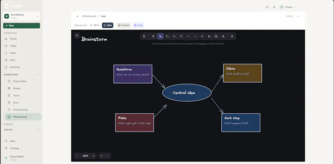The width and height of the screenshot is (334, 164).
Task: Select the Risks red box
Action: pos(134,122)
